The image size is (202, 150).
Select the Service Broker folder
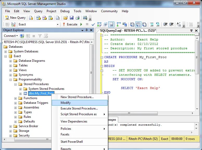pyautogui.click(x=28, y=126)
